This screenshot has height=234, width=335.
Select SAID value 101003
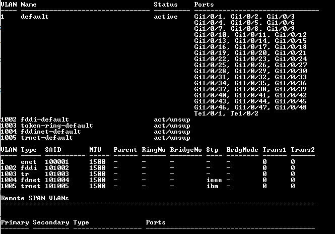57,173
